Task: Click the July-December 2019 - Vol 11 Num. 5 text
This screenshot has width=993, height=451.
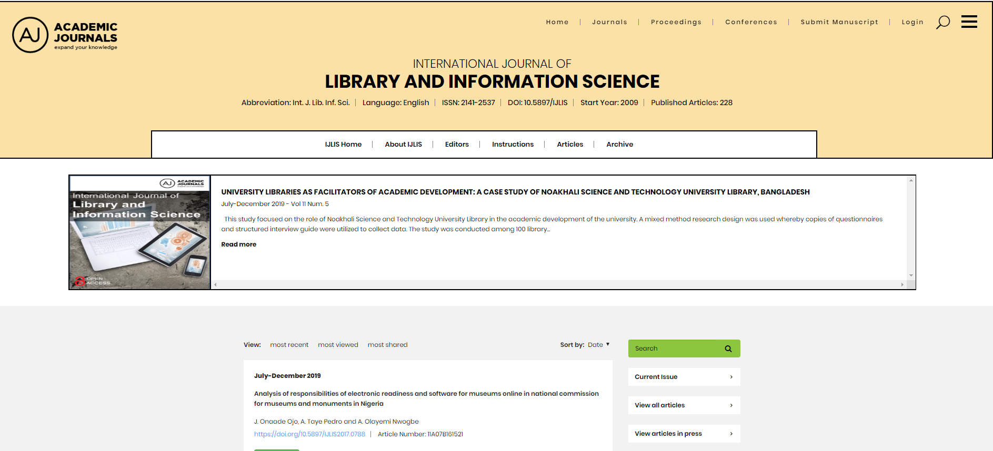Action: (275, 204)
